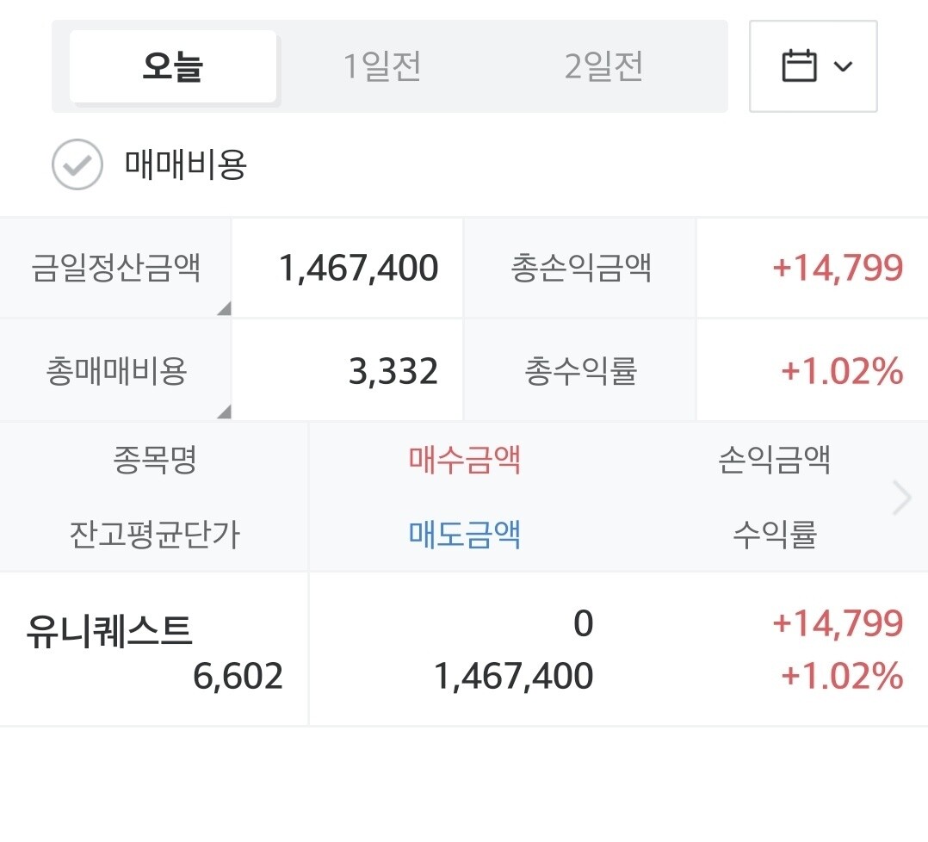The image size is (928, 842).
Task: Click the 잔고평균단가 column header
Action: [x=154, y=535]
